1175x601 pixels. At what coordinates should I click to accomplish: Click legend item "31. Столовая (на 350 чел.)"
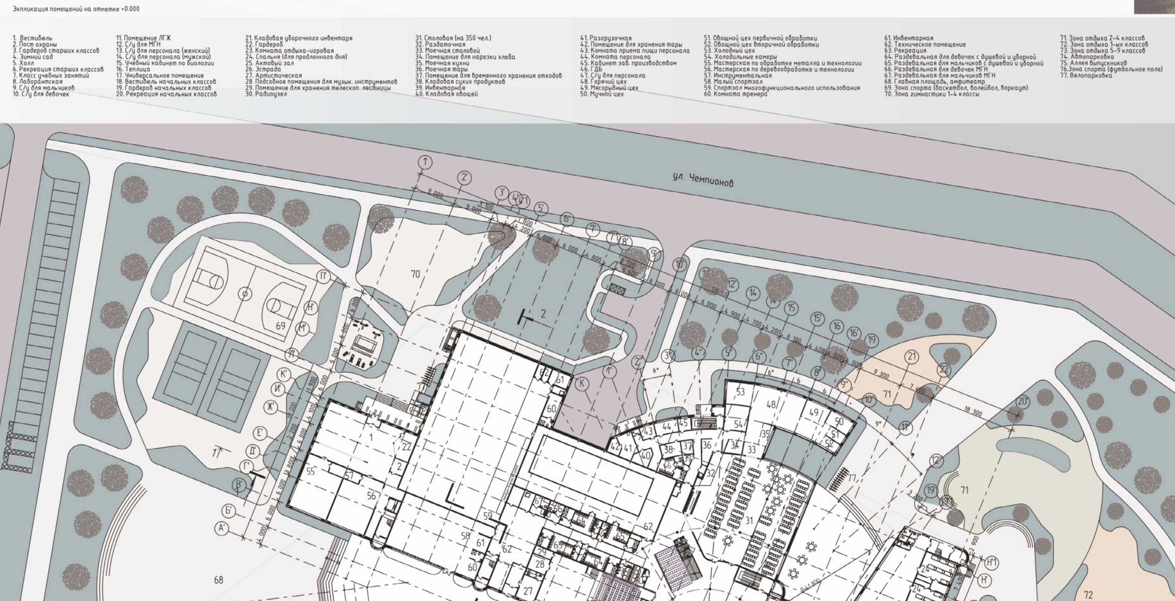coord(453,38)
